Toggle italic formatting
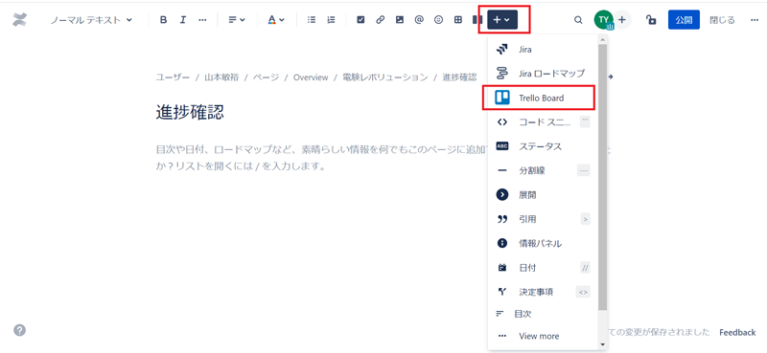767x353 pixels. [182, 20]
